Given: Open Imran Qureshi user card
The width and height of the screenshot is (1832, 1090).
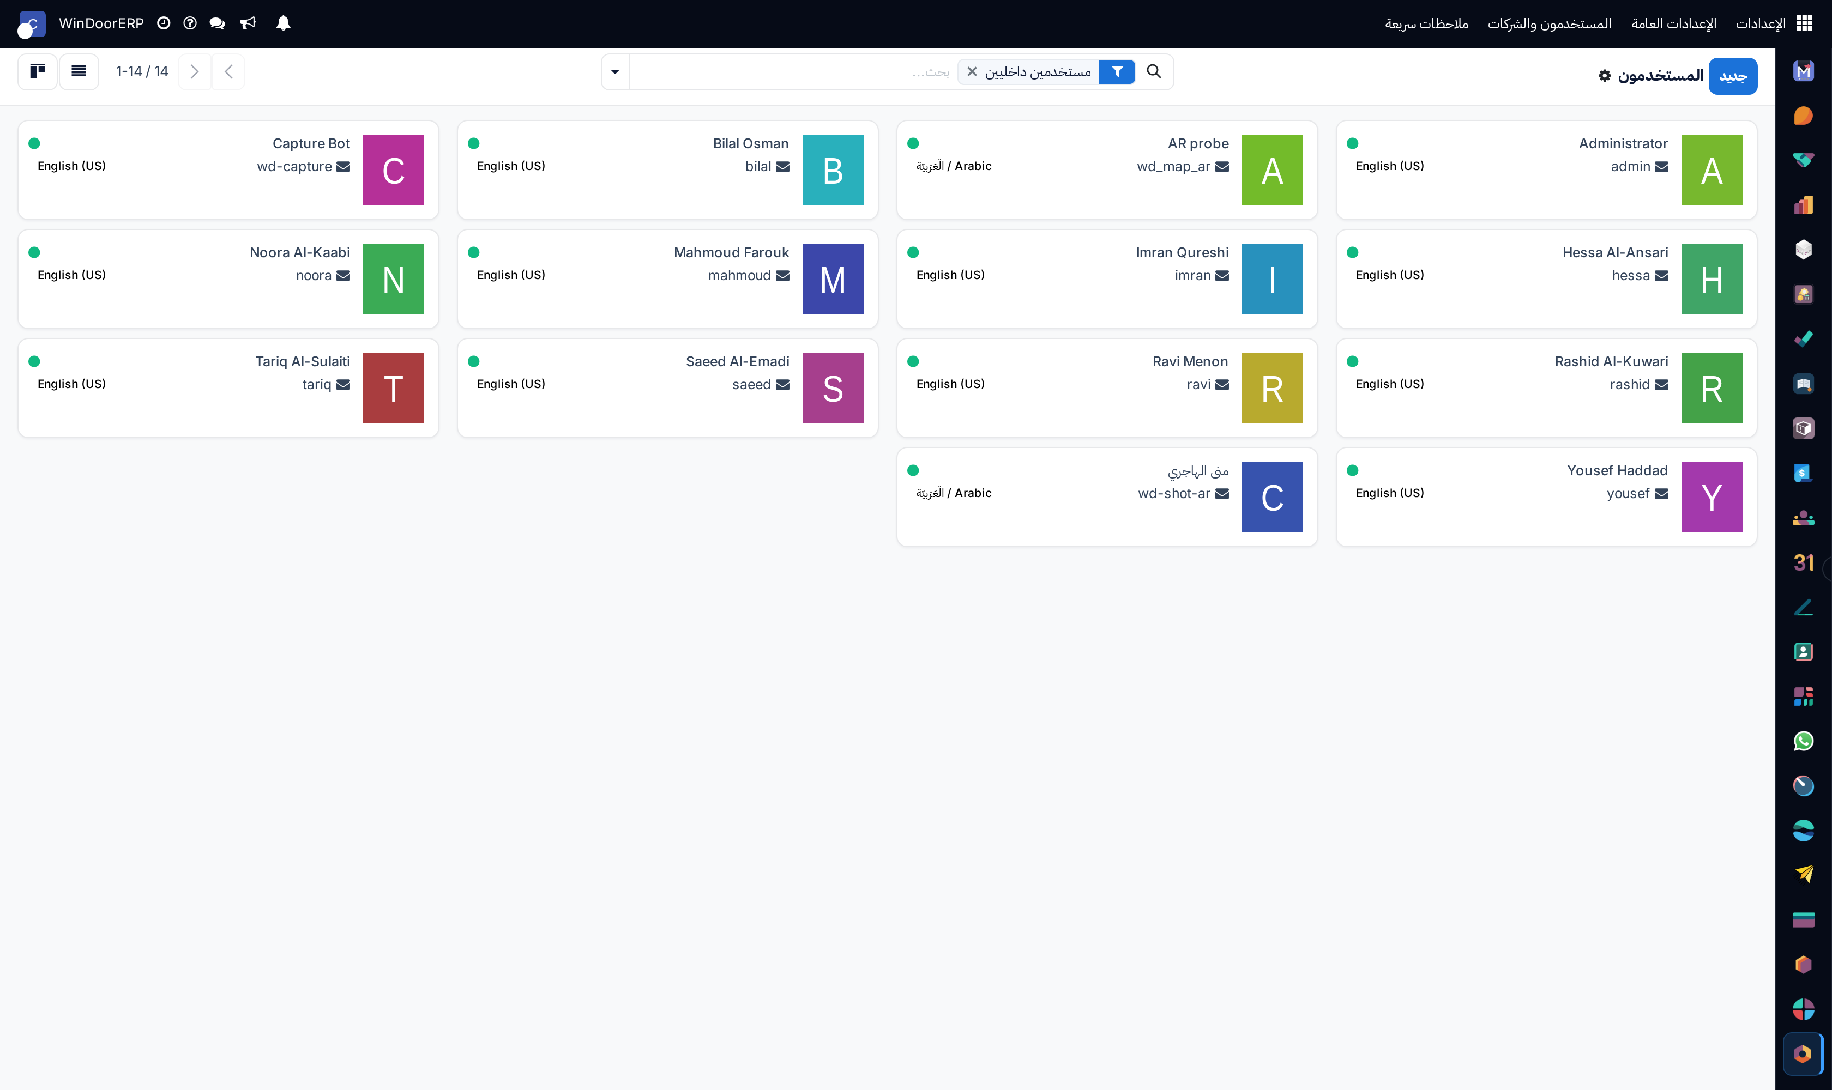Looking at the screenshot, I should click(1107, 279).
